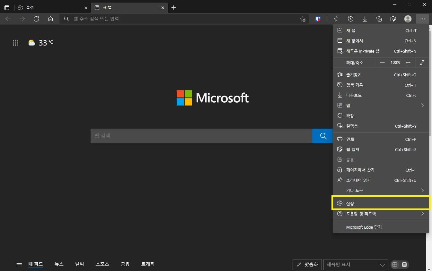Click the 맞춤화 button
Screen dimensions: 432x271
click(307, 265)
